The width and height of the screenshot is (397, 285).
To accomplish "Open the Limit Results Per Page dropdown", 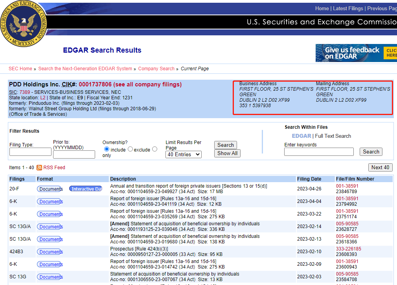I will [x=184, y=155].
